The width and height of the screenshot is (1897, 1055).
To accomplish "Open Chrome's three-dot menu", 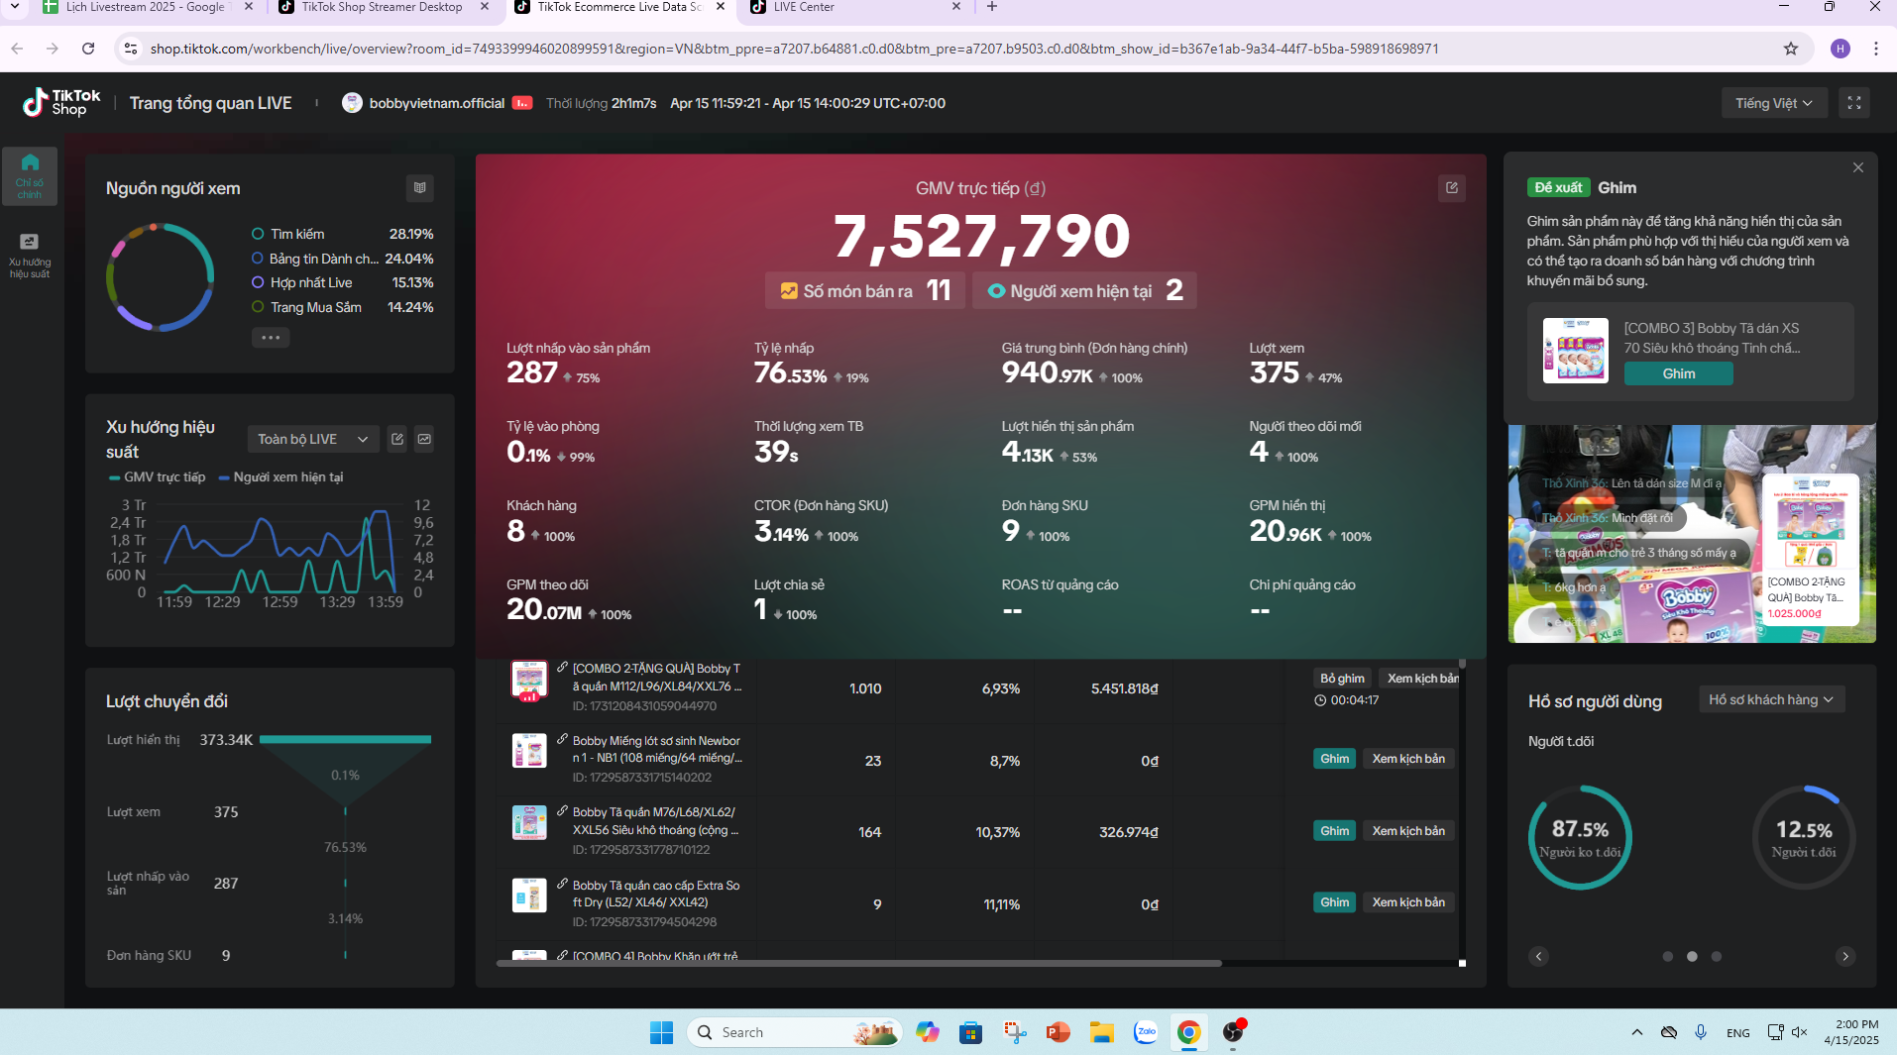I will tap(1876, 49).
